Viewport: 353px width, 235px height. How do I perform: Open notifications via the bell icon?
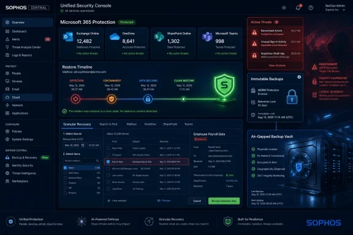pyautogui.click(x=298, y=8)
